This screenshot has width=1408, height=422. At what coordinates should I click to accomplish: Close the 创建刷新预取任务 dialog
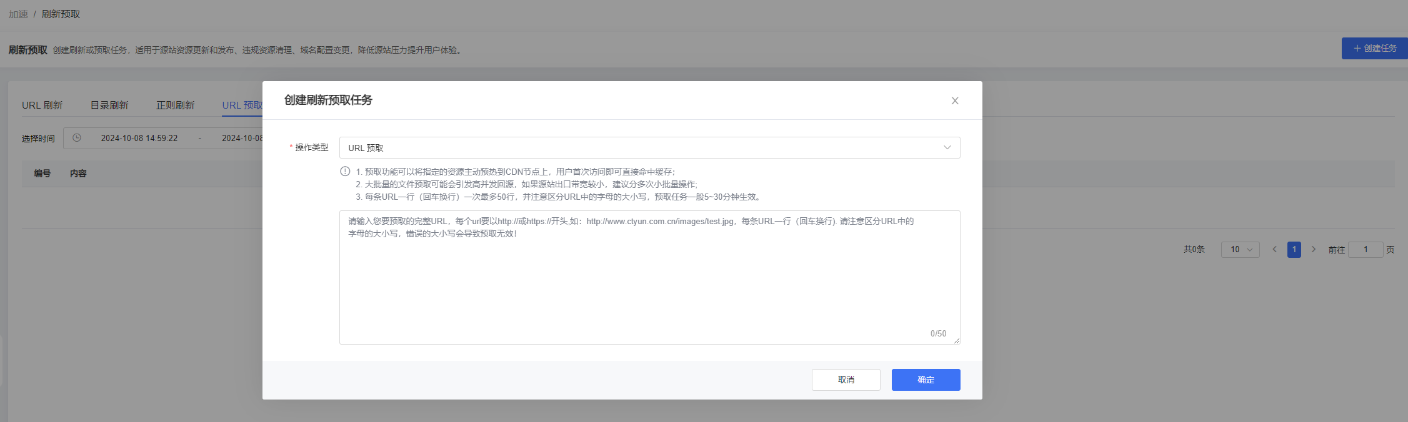pos(955,101)
